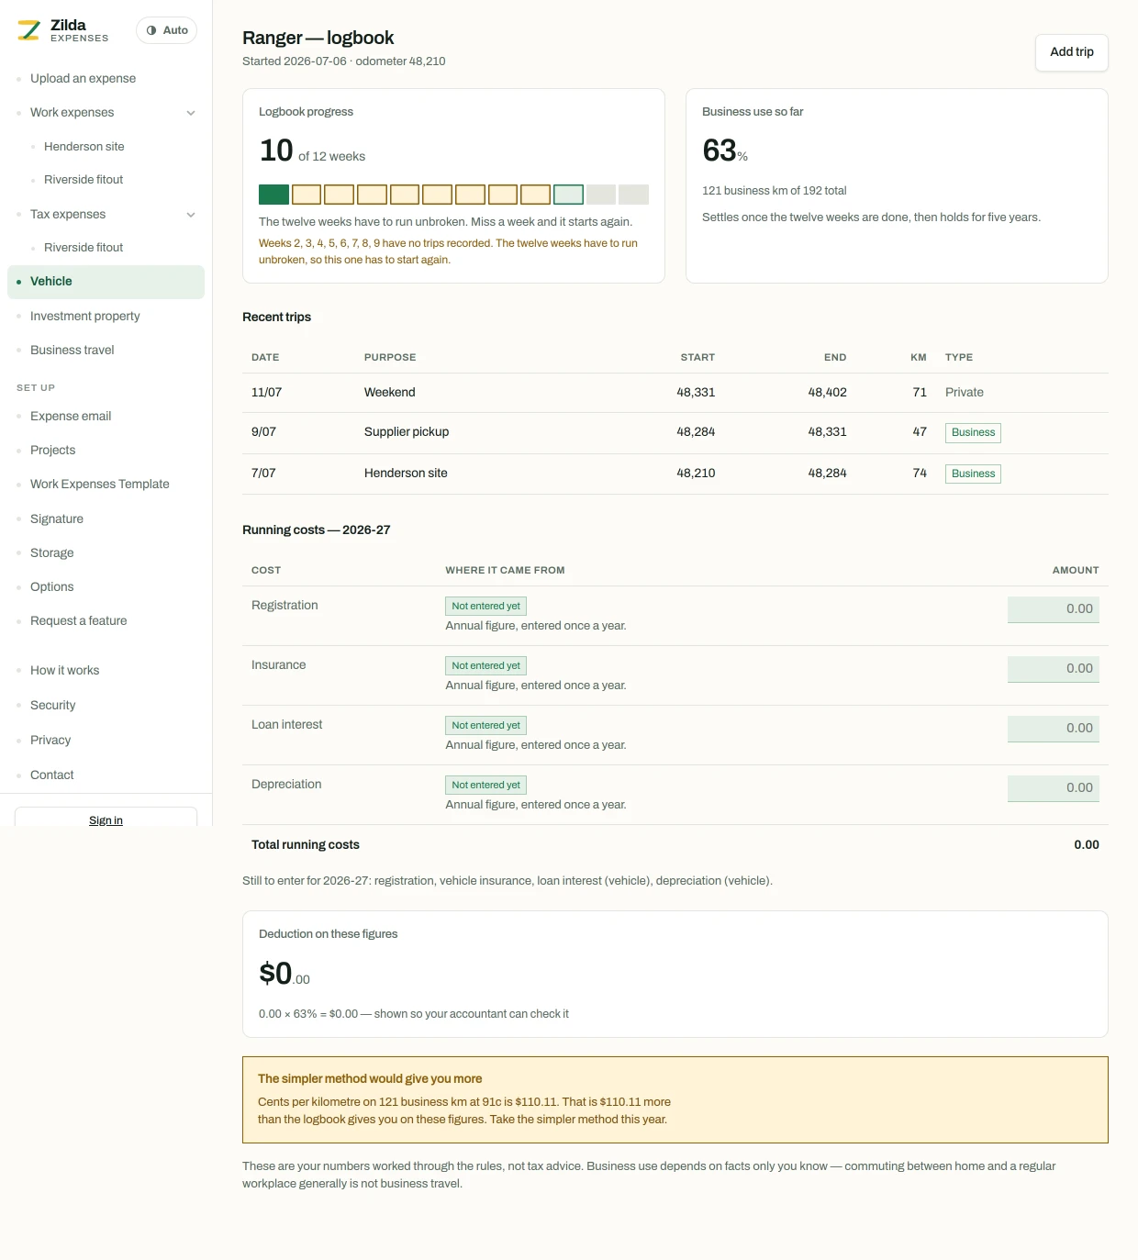Image resolution: width=1138 pixels, height=1260 pixels.
Task: Select the 11/07 Weekend trip row
Action: 675,393
